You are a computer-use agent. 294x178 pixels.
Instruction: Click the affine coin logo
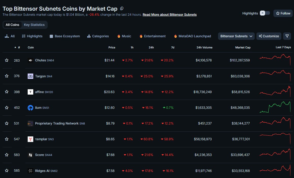click(30, 92)
